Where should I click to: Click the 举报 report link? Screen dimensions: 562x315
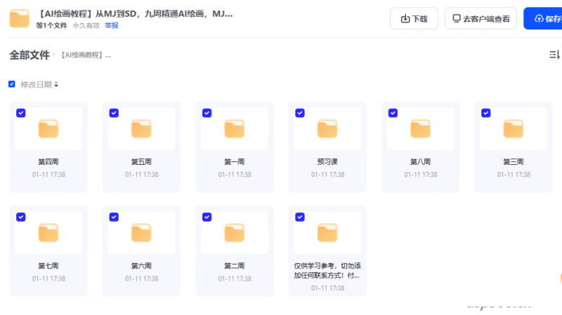tap(112, 25)
